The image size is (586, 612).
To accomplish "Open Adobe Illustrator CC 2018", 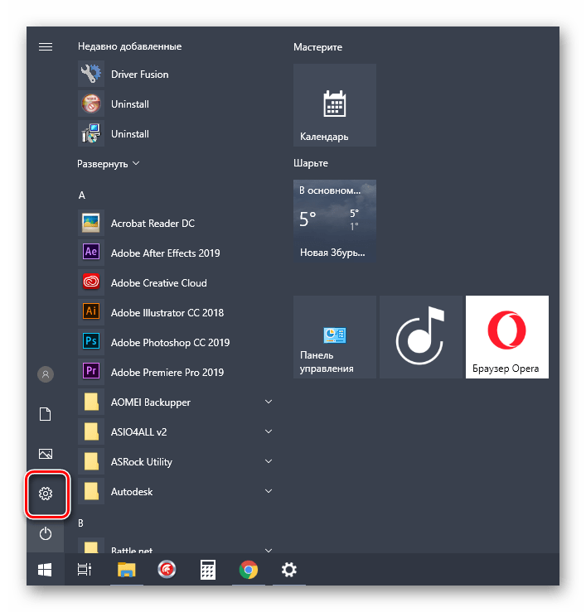I will (x=167, y=313).
